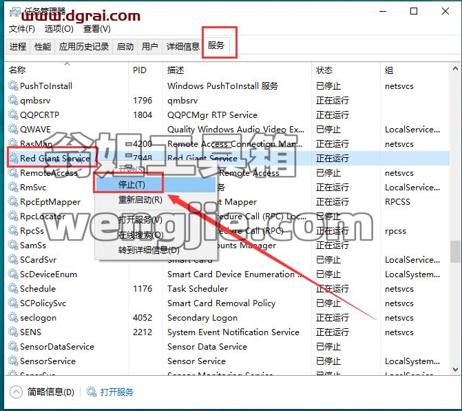Open the 查看(V) menu
This screenshot has height=411, width=462.
97,29
